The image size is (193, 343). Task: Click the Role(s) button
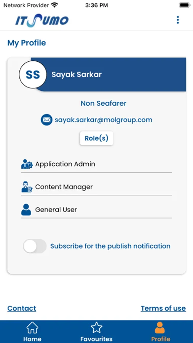click(97, 138)
